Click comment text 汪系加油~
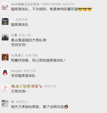This screenshot has height=113, width=107. [19, 91]
